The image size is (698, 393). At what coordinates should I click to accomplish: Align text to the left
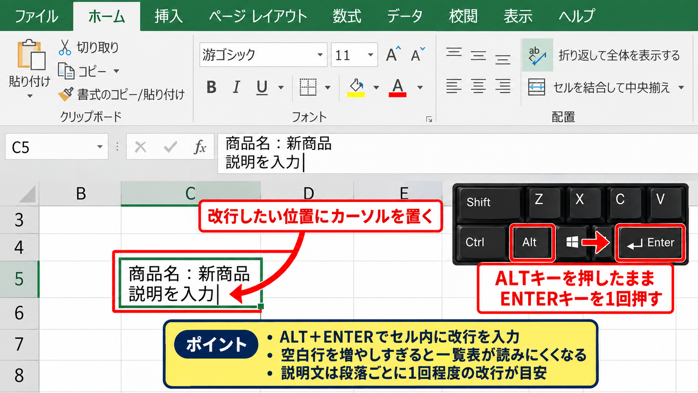(454, 86)
